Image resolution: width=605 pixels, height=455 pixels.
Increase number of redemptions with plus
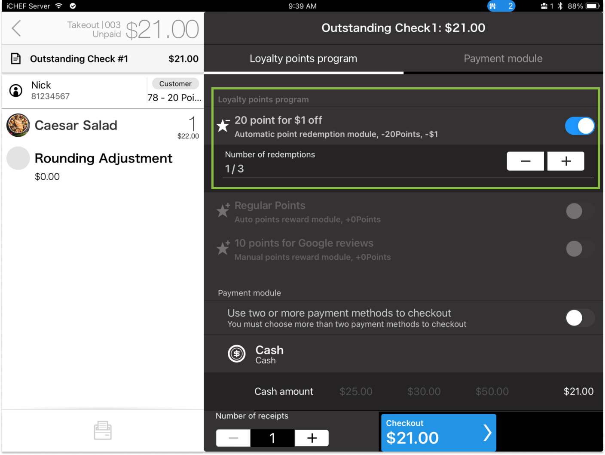[x=565, y=161]
